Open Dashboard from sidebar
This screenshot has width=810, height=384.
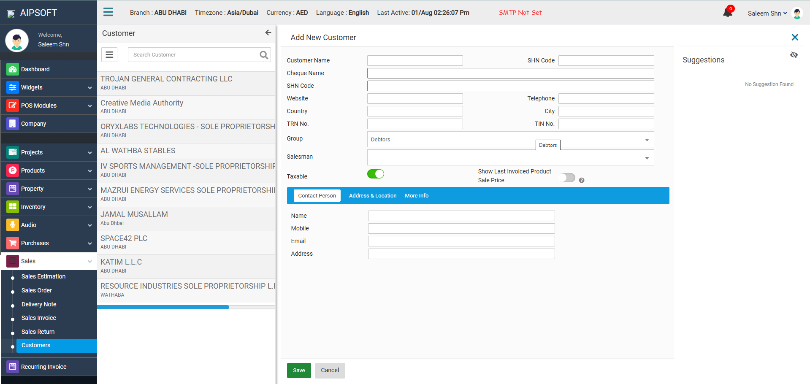click(35, 69)
